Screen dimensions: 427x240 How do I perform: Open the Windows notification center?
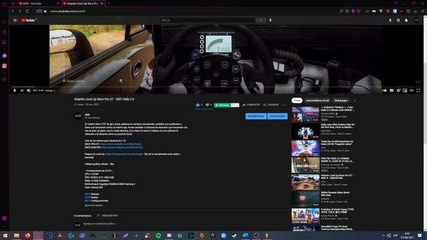pos(420,235)
